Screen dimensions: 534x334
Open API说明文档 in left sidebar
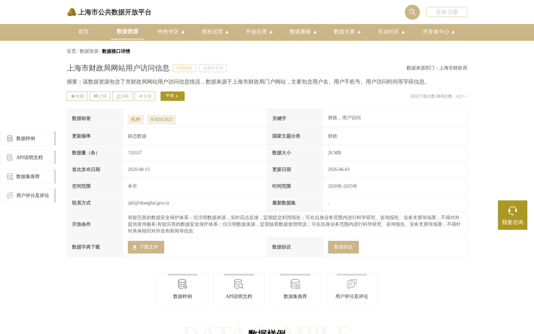[28, 158]
